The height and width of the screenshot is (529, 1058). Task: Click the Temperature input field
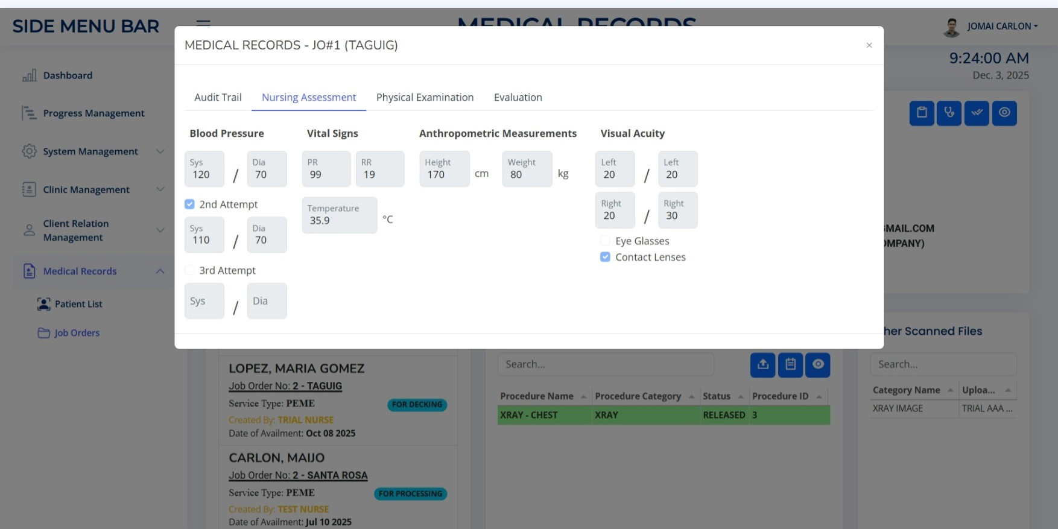point(339,216)
